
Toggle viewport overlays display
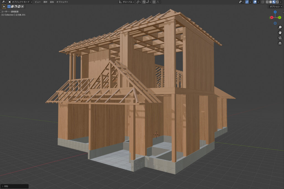255,2
